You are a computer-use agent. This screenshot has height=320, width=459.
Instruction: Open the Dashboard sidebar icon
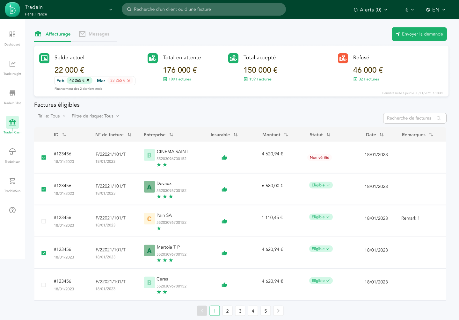[x=12, y=35]
